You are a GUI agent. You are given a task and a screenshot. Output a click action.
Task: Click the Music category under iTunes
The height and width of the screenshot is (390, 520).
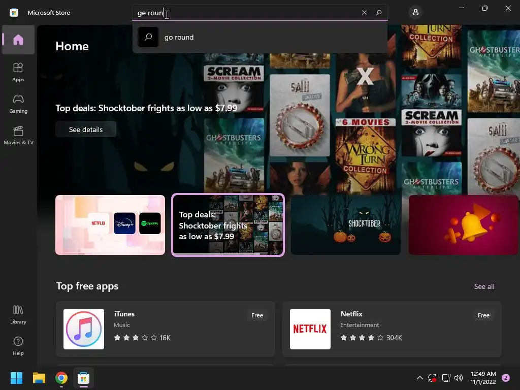click(x=122, y=325)
